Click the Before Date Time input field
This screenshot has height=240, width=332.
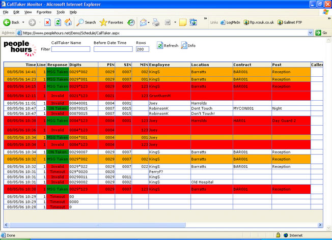[x=113, y=49]
